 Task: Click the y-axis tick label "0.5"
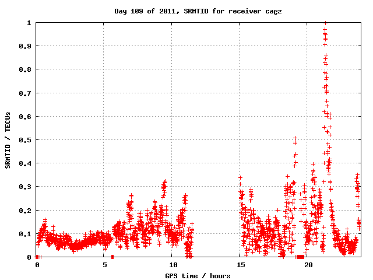coord(26,140)
